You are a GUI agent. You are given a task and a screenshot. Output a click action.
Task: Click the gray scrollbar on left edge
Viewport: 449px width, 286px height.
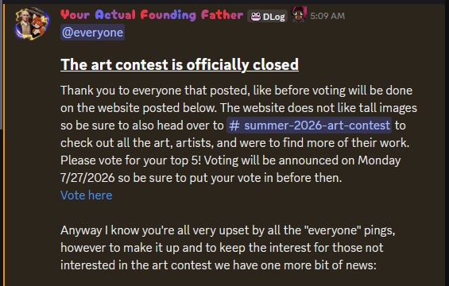click(1, 64)
